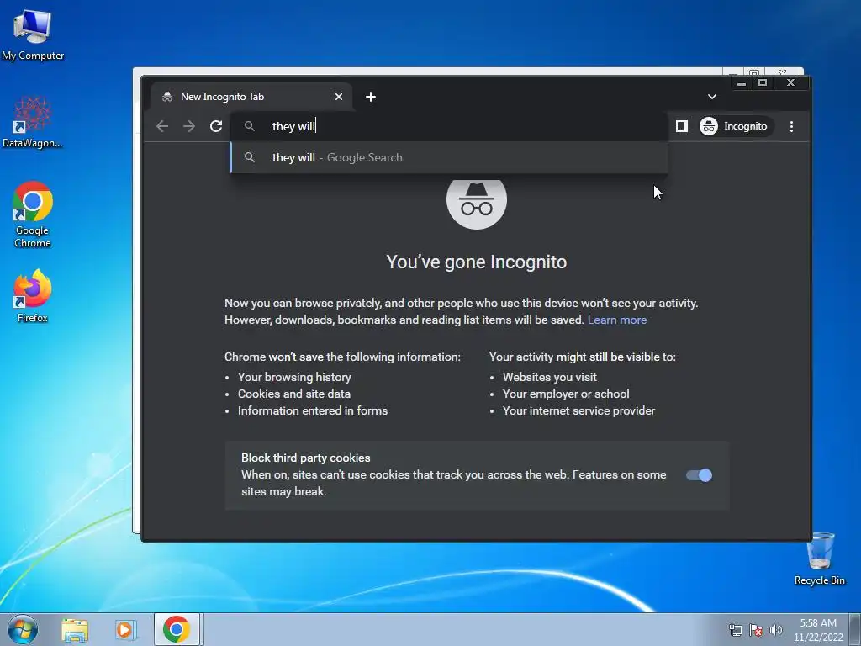Click the volume speaker tray icon
Screen dimensions: 861x646
[775, 630]
